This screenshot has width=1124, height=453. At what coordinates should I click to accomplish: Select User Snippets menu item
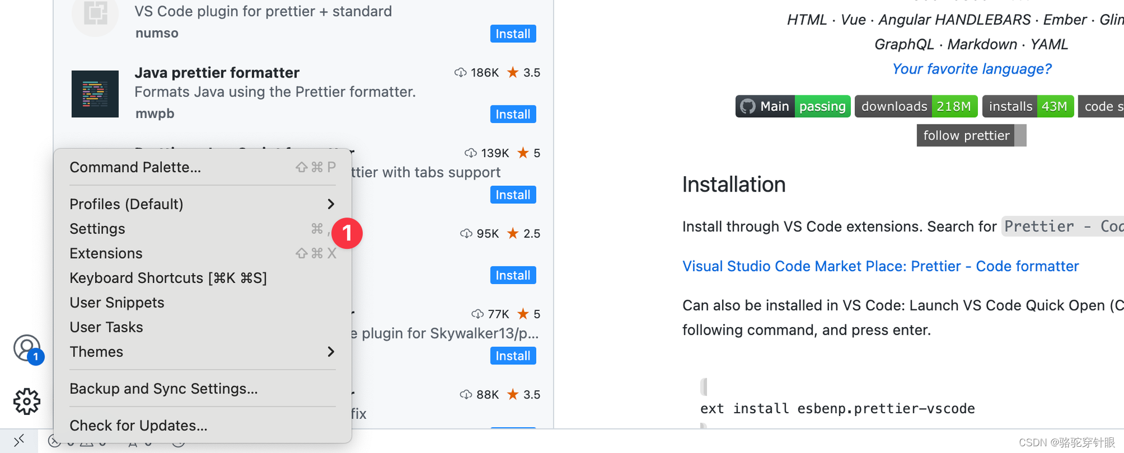(x=202, y=303)
